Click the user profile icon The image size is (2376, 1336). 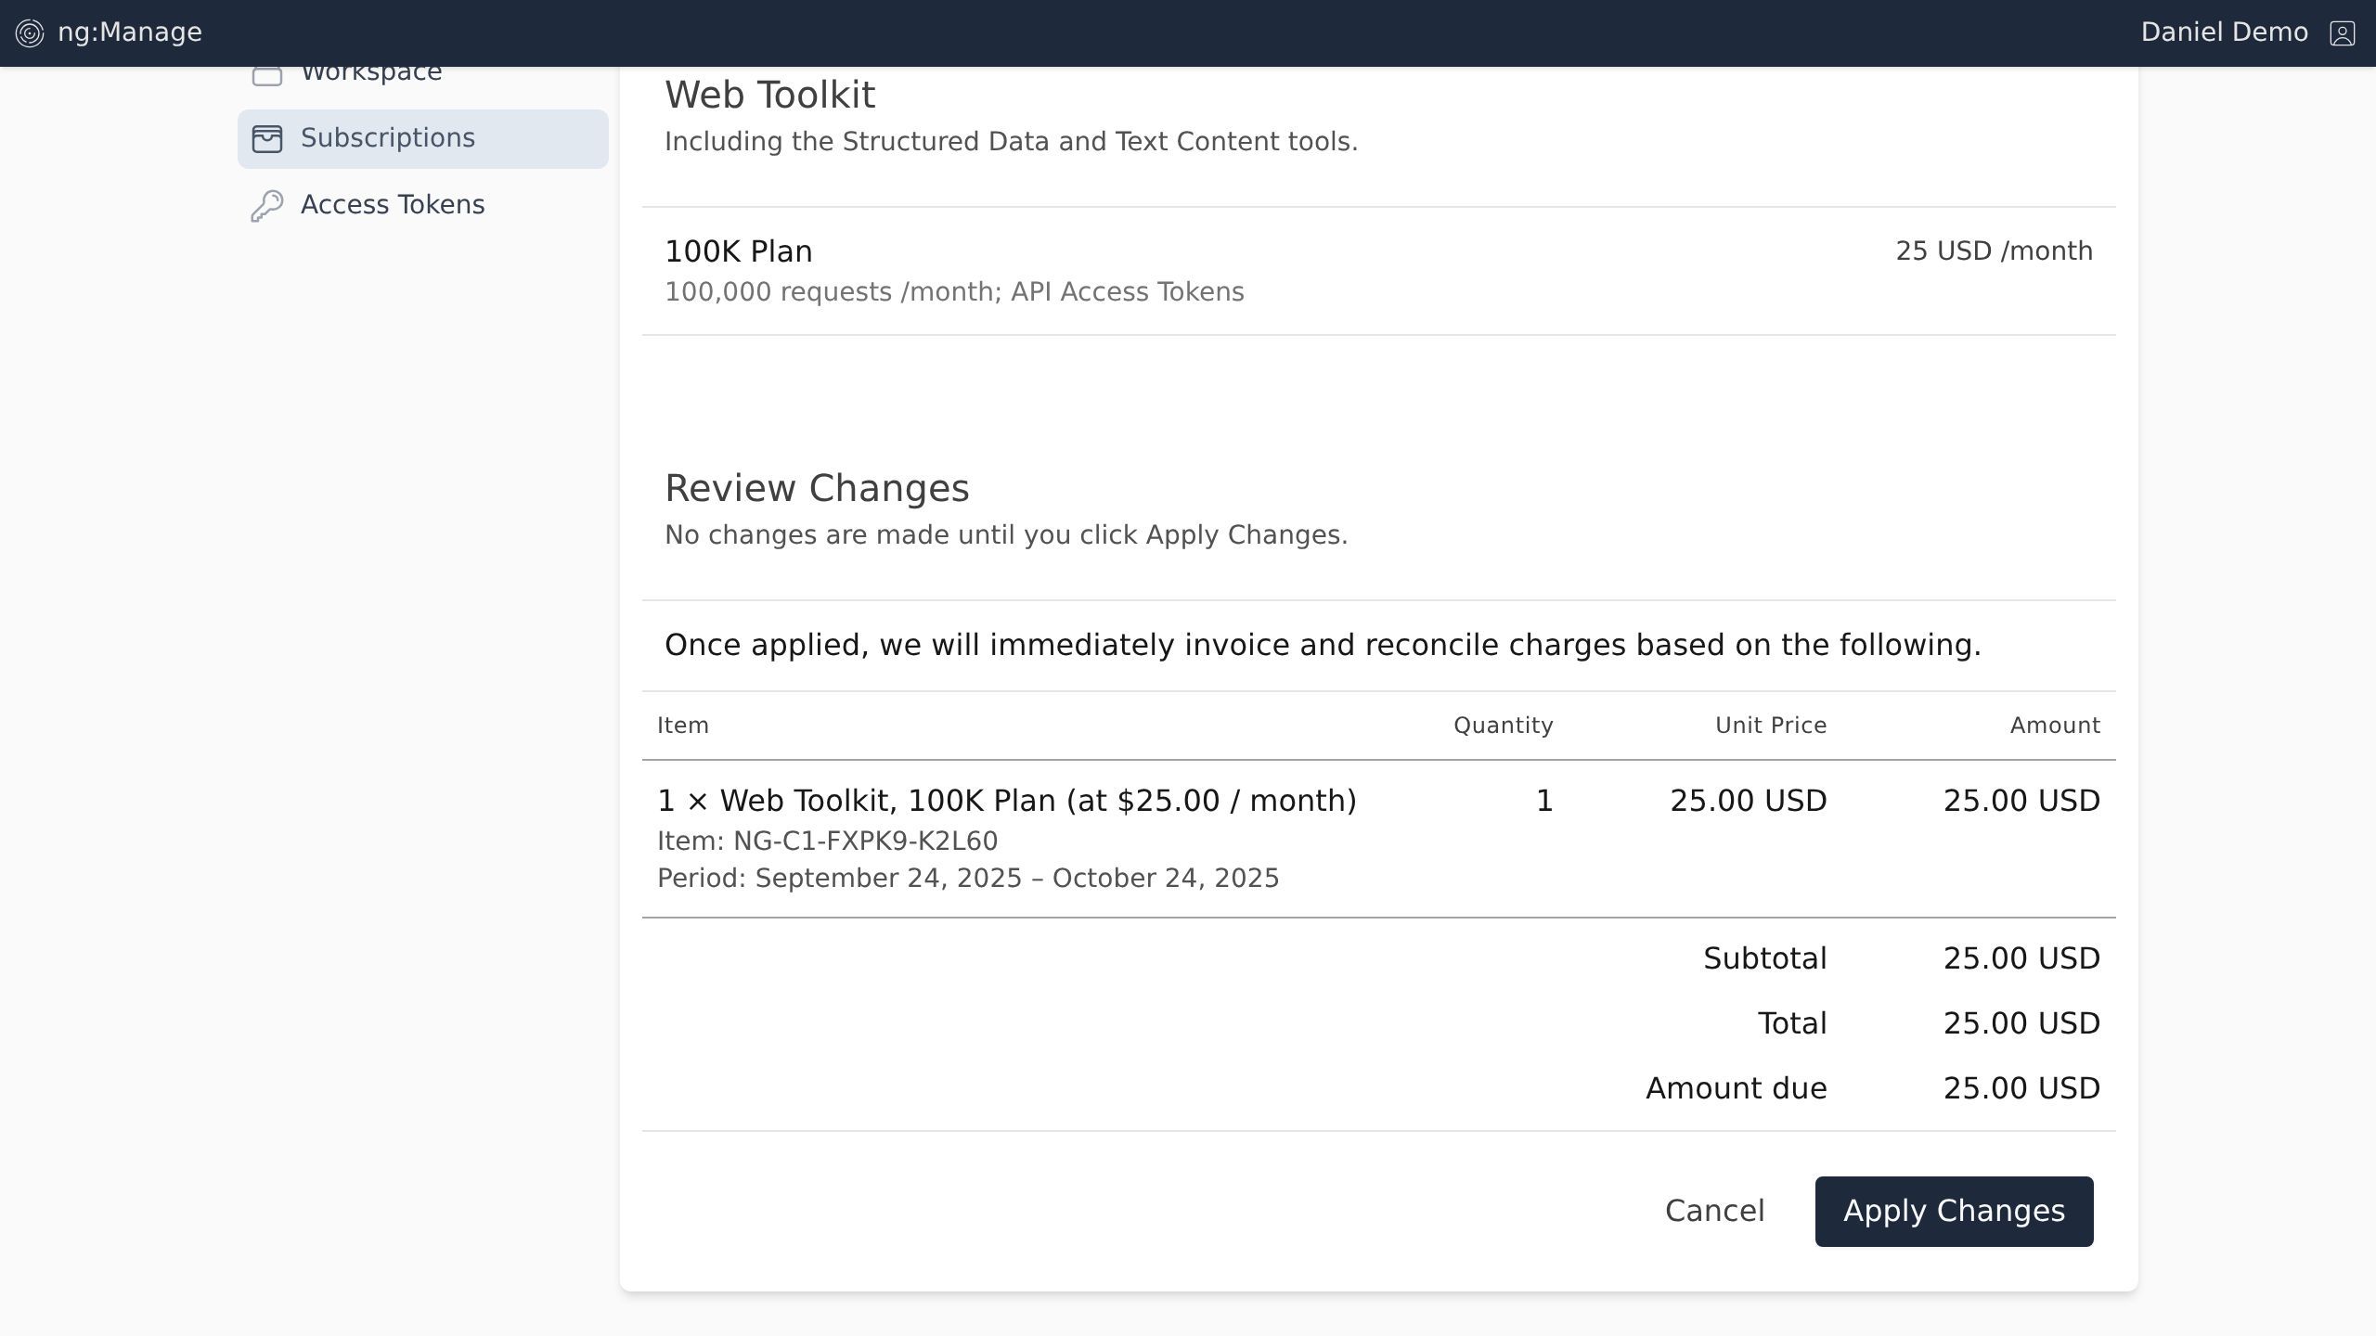tap(2342, 33)
